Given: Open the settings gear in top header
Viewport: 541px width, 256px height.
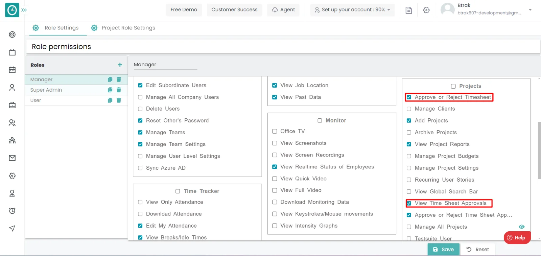Looking at the screenshot, I should point(426,10).
